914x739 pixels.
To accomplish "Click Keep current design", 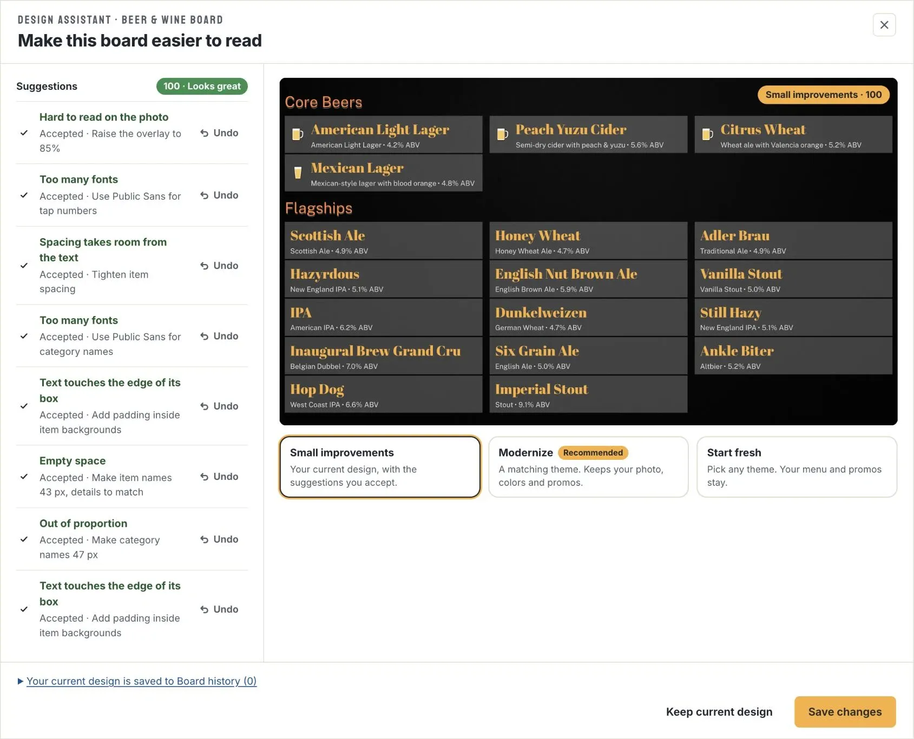I will [719, 712].
